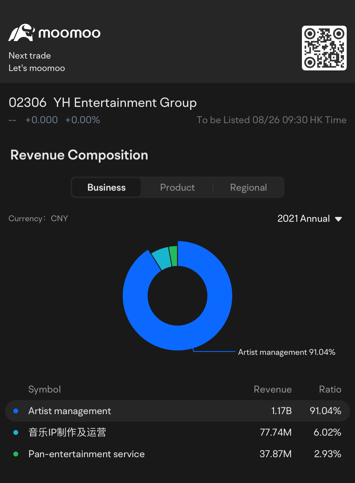Viewport: 355px width, 483px height.
Task: Open the QR code image
Action: 324,48
